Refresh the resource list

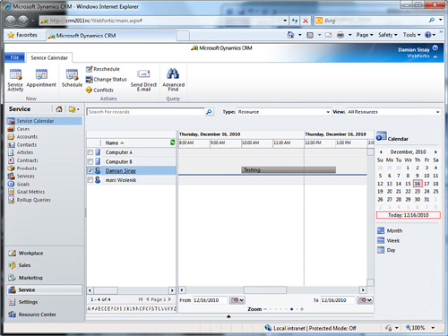[x=172, y=142]
